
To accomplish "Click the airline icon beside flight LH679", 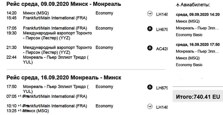I will pos(149,87).
